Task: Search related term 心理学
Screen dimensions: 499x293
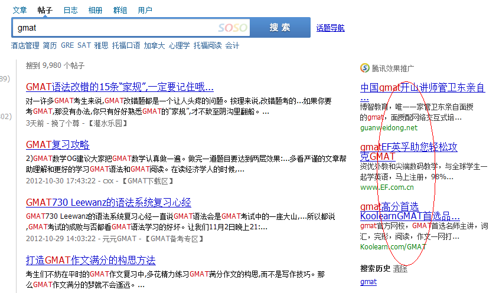Action: click(x=179, y=45)
